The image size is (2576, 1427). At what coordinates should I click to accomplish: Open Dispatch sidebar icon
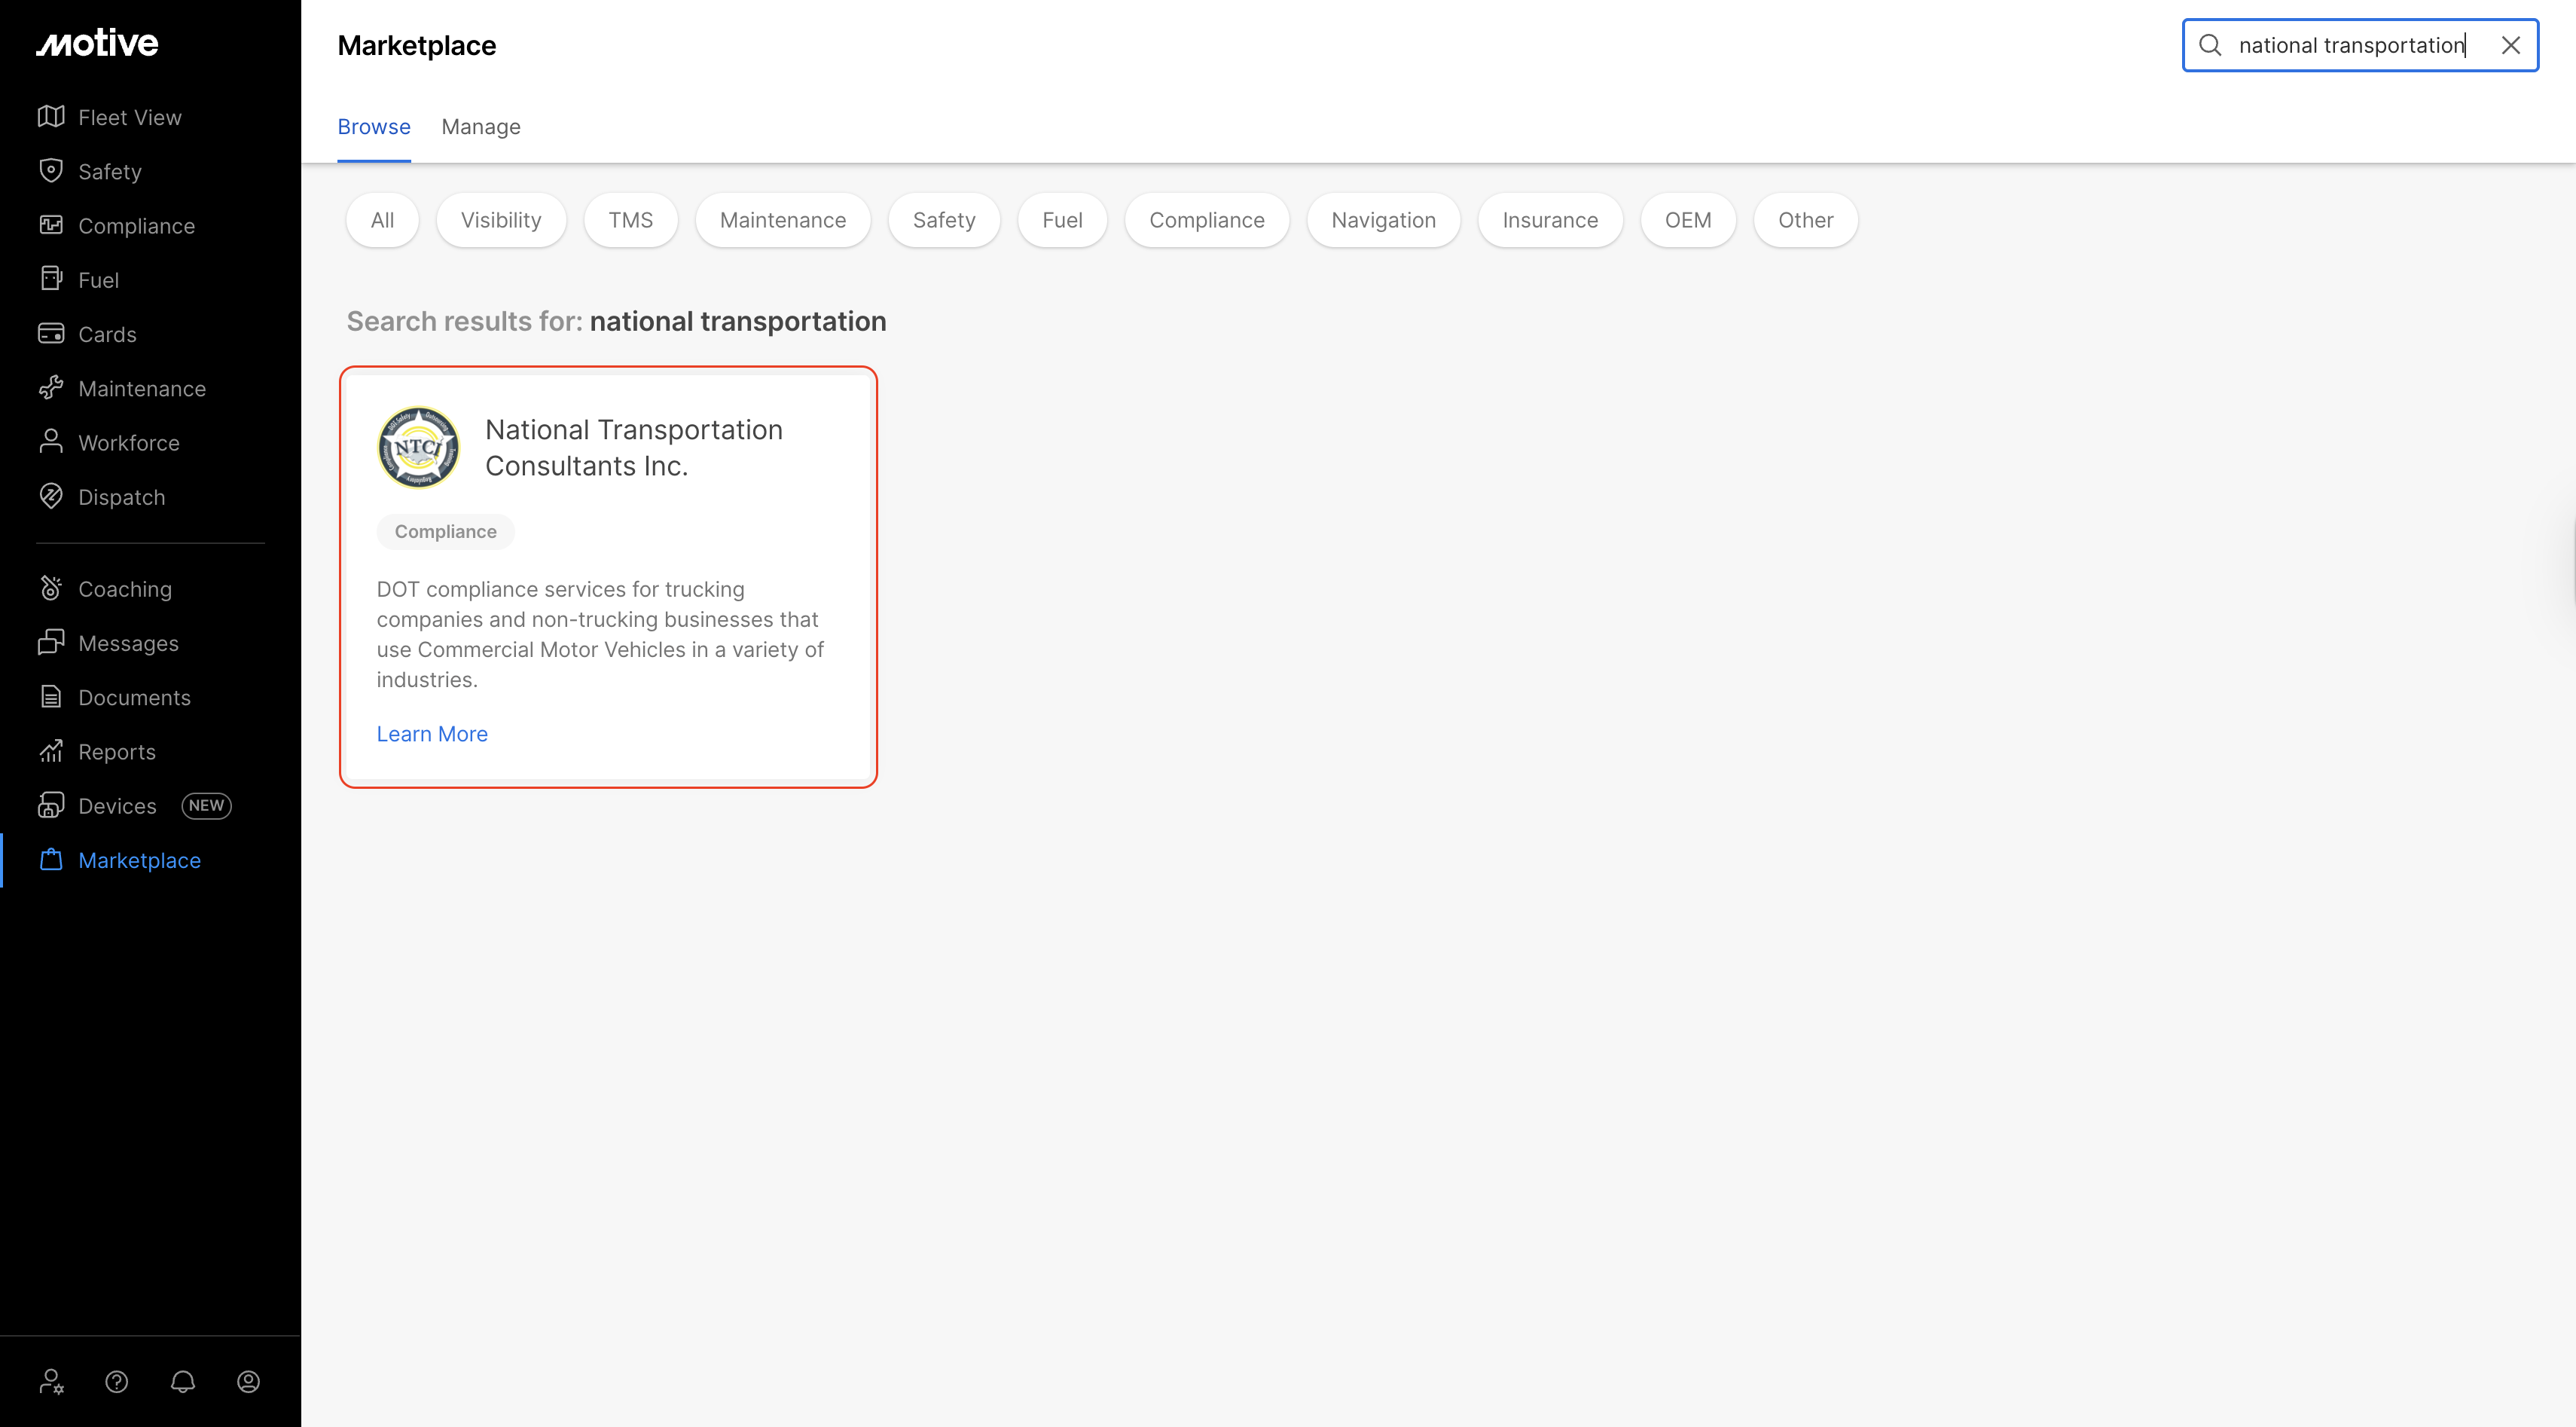[x=51, y=496]
